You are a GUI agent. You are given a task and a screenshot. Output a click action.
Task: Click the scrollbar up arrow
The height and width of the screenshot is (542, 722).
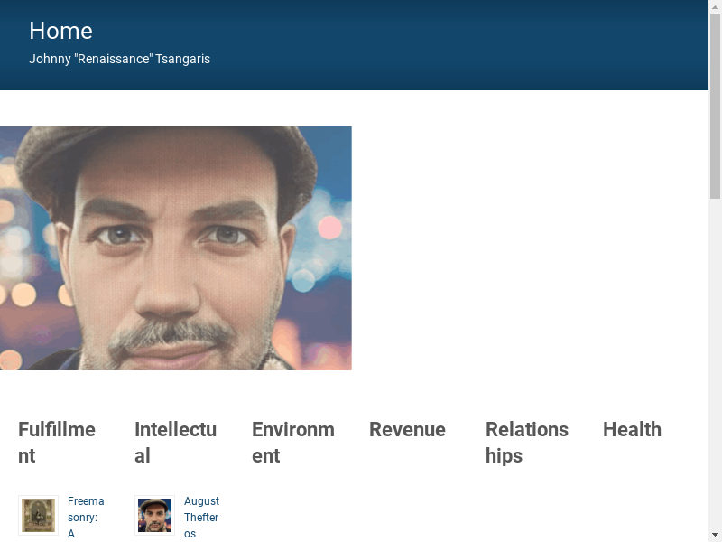715,7
